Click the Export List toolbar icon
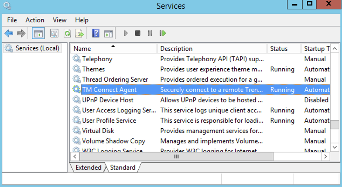Screen dimensions: 342x187 [x=79, y=34]
